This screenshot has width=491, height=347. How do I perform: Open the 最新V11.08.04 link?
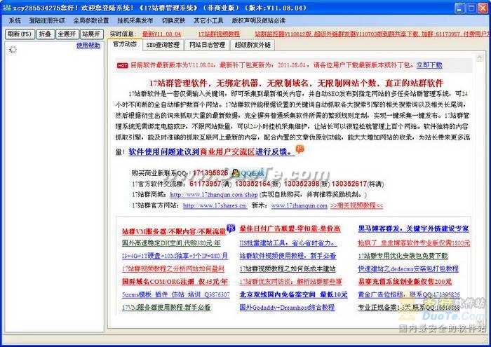[x=161, y=34]
